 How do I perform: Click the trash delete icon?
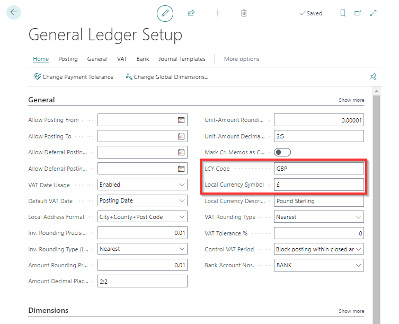(x=244, y=13)
